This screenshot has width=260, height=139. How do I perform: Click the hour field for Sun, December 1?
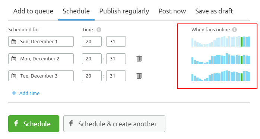pos(92,41)
